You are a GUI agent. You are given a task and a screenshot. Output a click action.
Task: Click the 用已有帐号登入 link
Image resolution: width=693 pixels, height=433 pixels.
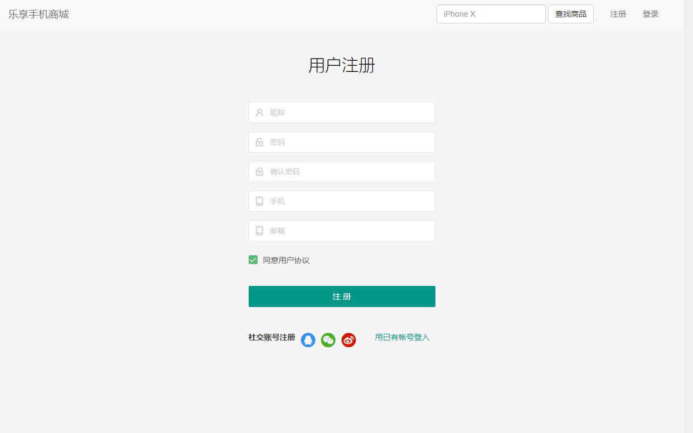pyautogui.click(x=403, y=337)
